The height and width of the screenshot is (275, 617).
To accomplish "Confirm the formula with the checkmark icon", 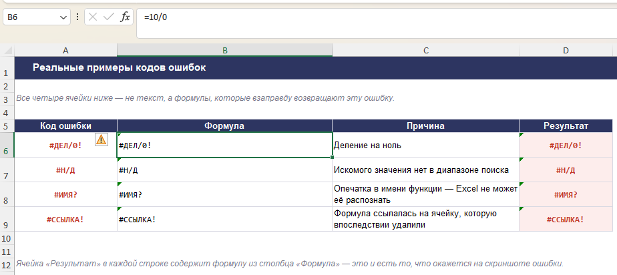I will (109, 17).
